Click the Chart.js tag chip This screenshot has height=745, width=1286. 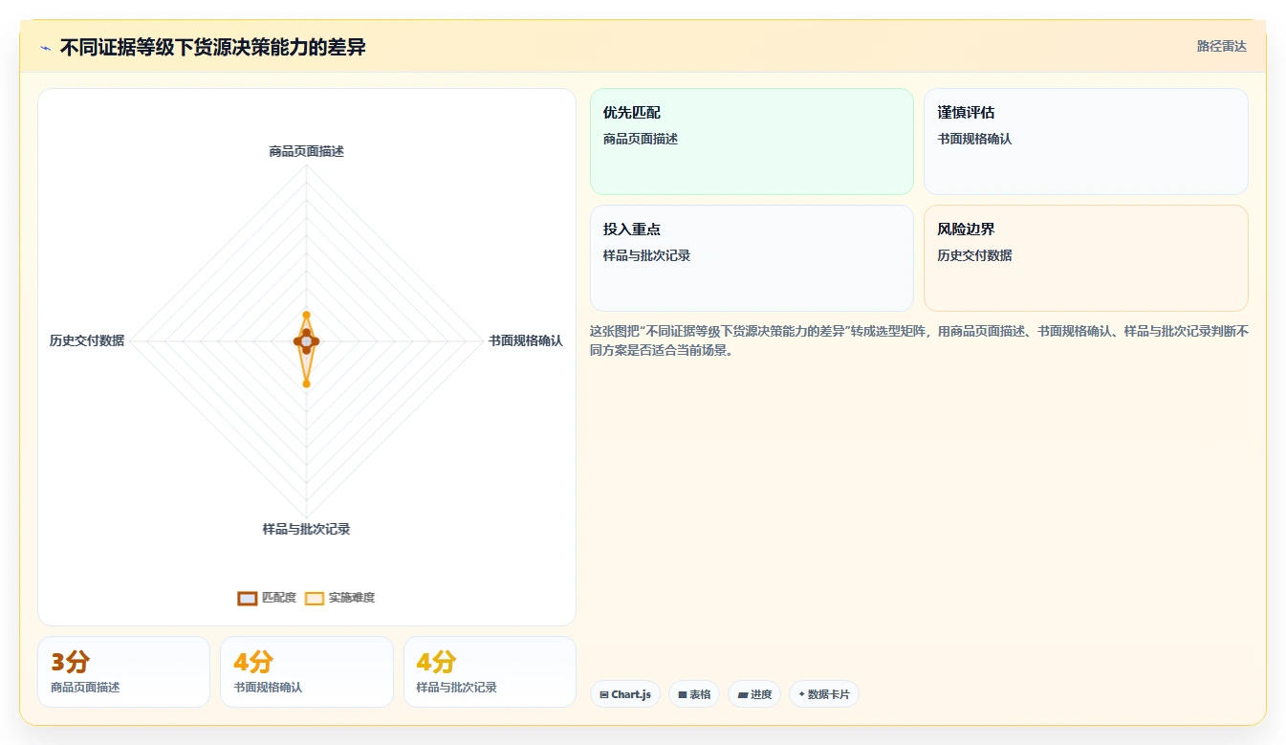click(625, 694)
